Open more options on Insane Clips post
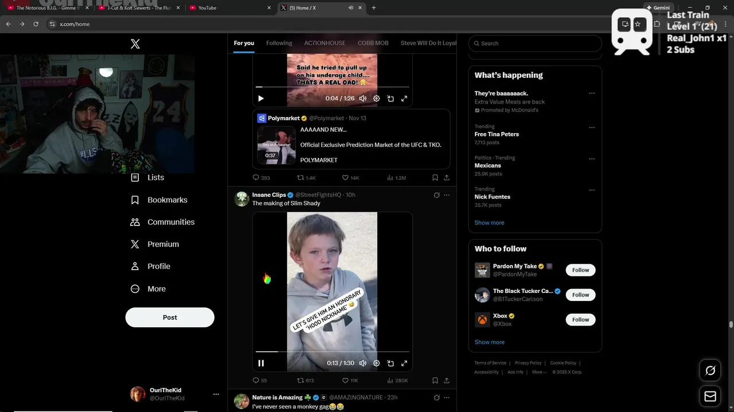Image resolution: width=734 pixels, height=412 pixels. coord(447,195)
